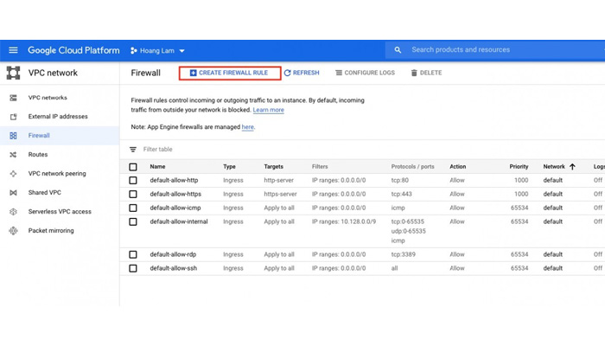Click the REFRESH button label
Screen dimensions: 605x346
[306, 73]
